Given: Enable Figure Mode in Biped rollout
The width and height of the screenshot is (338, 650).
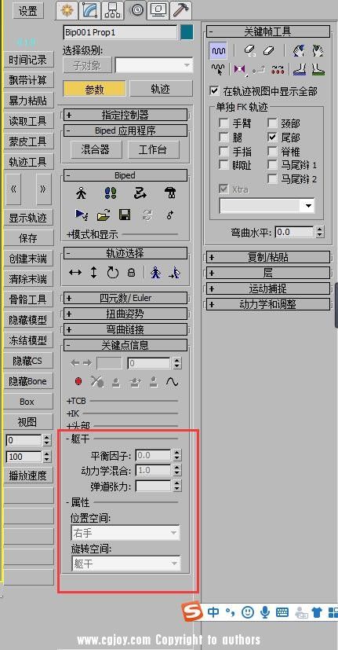Looking at the screenshot, I should [x=82, y=193].
